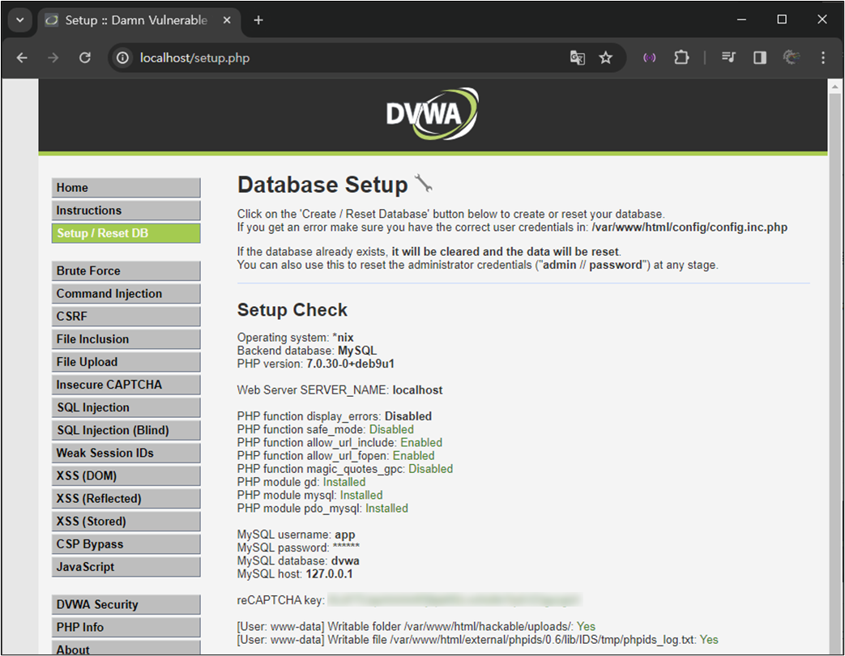Open the SQL Injection module
Image resolution: width=845 pixels, height=656 pixels.
click(126, 407)
